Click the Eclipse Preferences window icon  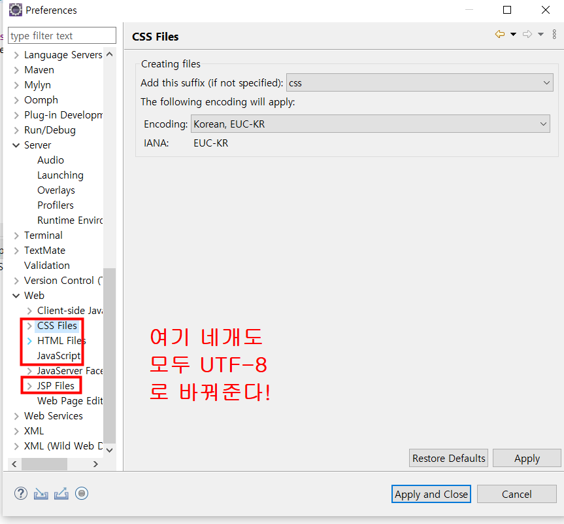point(16,10)
